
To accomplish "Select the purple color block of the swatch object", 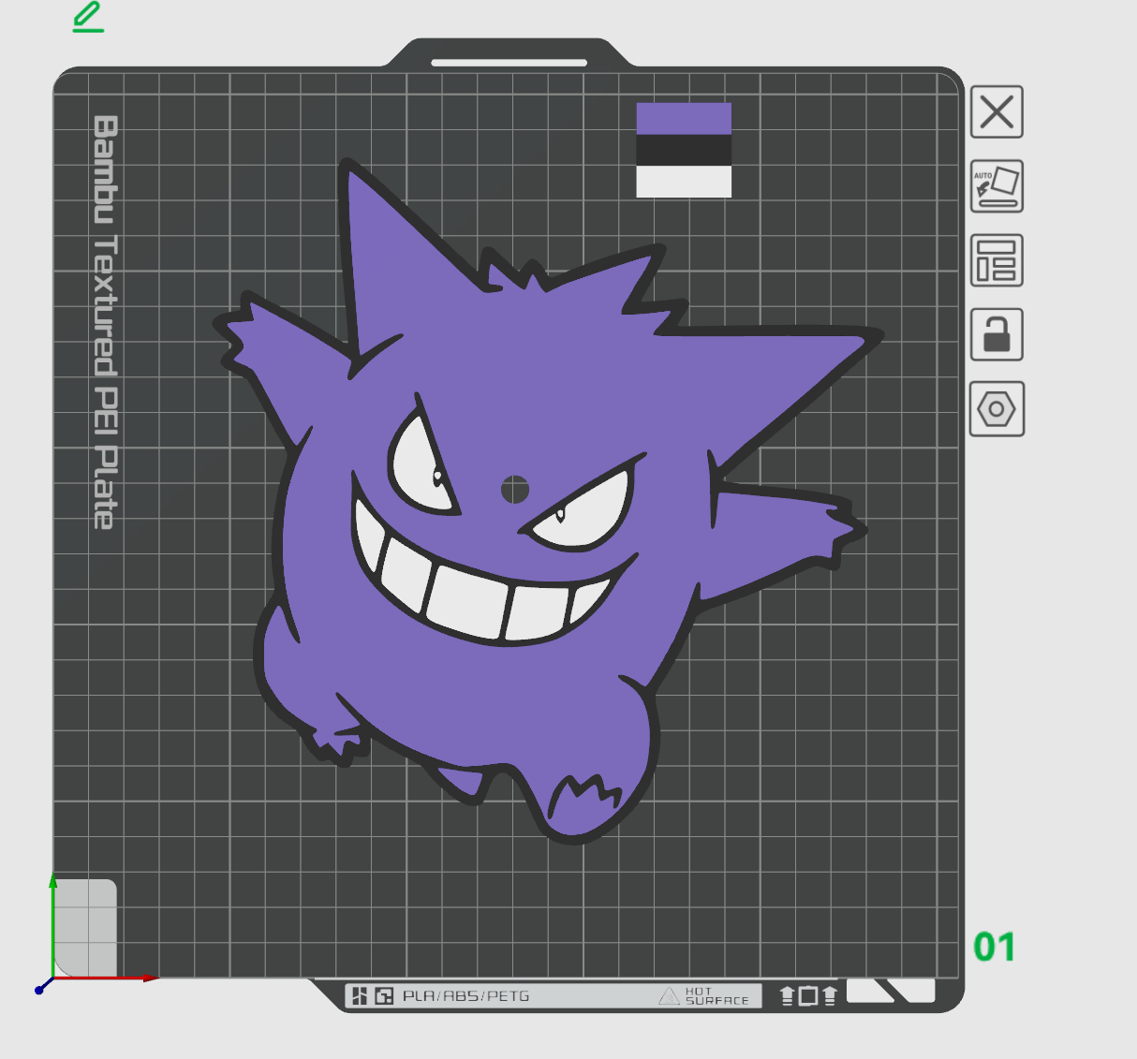I will coord(684,119).
